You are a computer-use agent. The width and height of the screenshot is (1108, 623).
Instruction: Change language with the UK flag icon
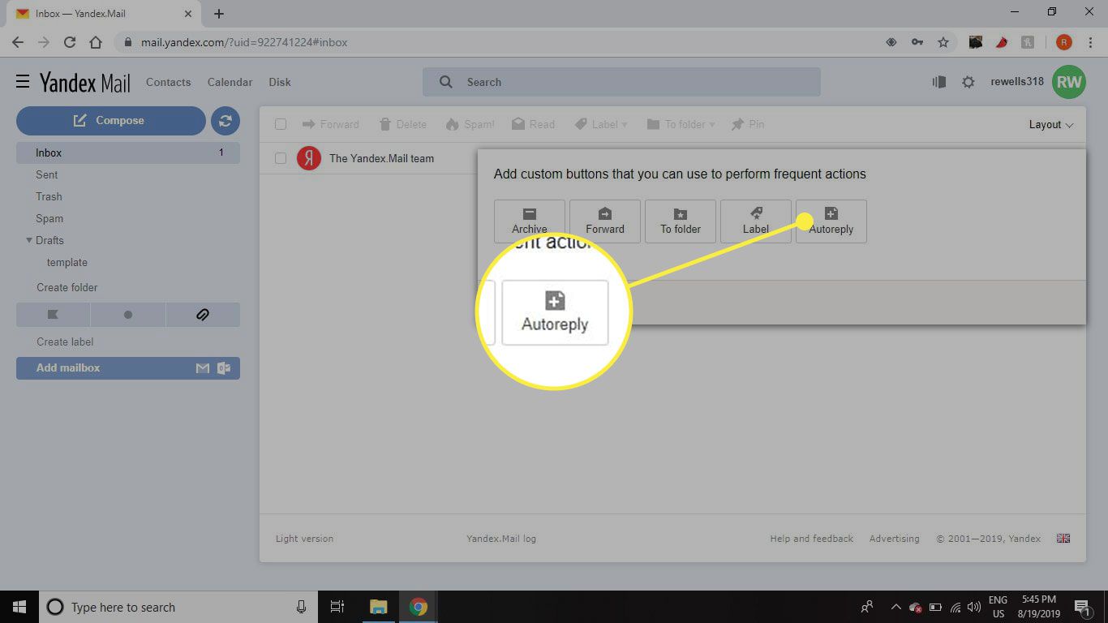point(1063,539)
